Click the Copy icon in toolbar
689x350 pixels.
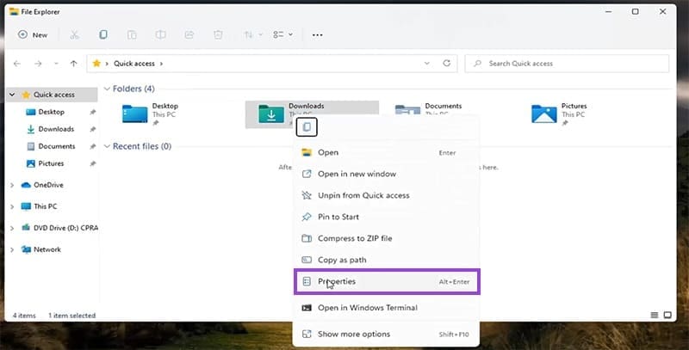point(102,34)
